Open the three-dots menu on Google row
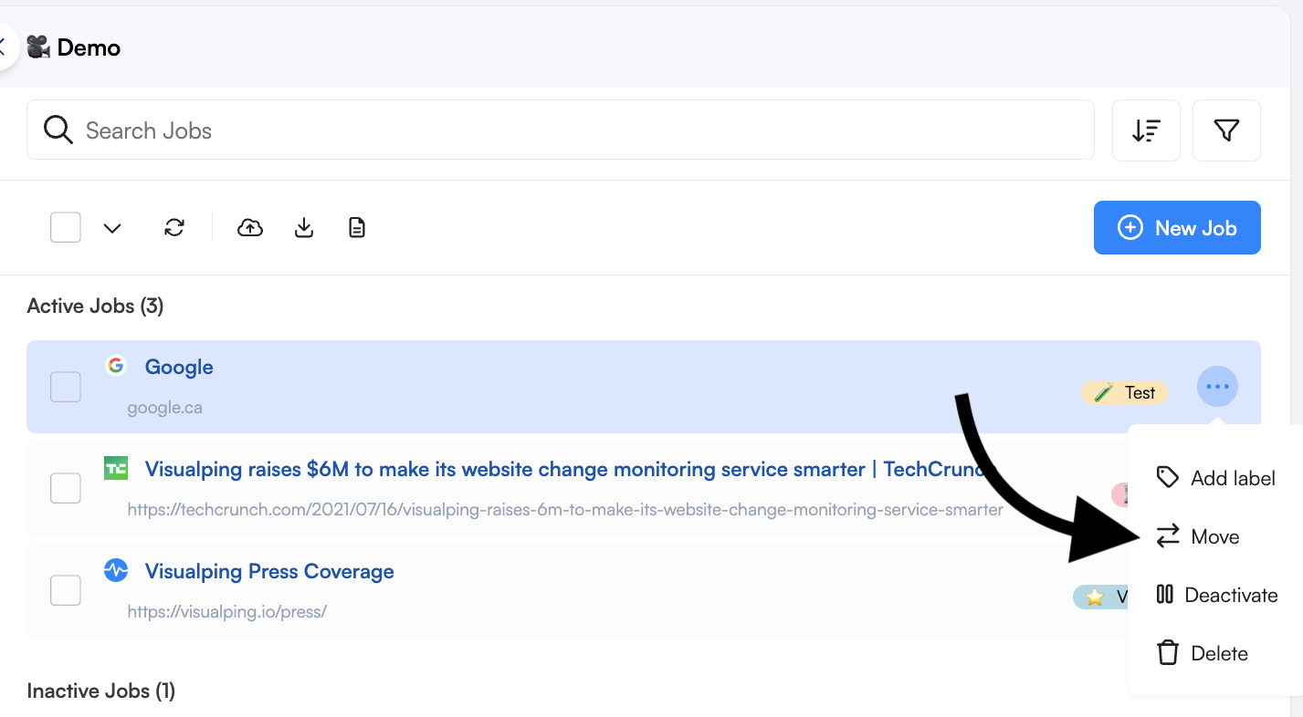 [1217, 387]
